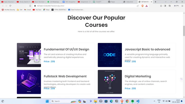
Task: Open the Dell bookmarks folder
Action: 20,10
